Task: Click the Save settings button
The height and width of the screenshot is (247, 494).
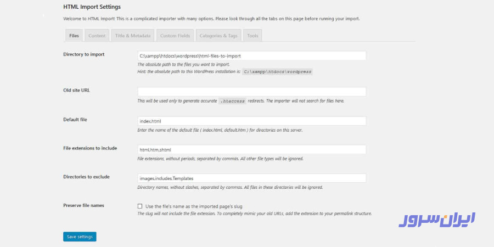Action: click(80, 237)
